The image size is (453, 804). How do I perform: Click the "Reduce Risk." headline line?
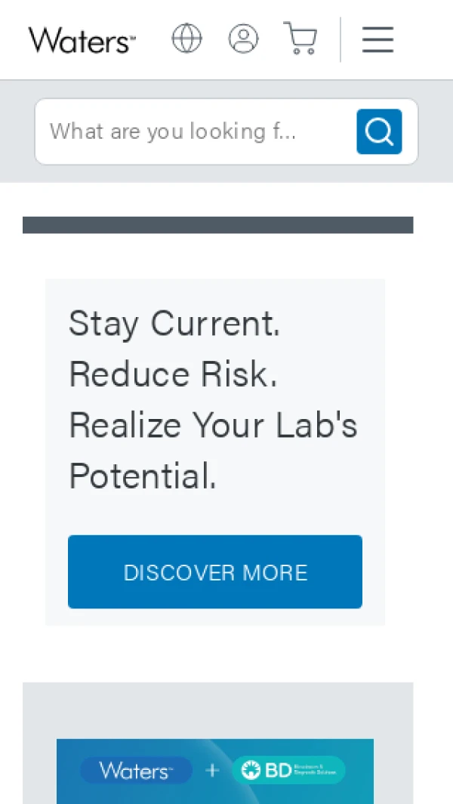click(173, 374)
